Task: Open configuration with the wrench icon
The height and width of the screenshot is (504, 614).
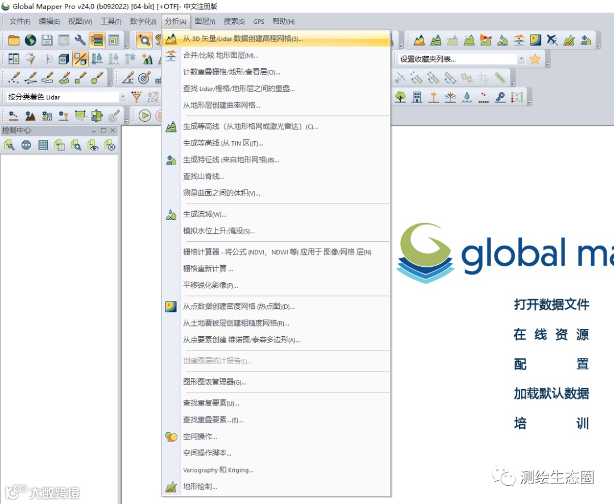Action: click(80, 40)
